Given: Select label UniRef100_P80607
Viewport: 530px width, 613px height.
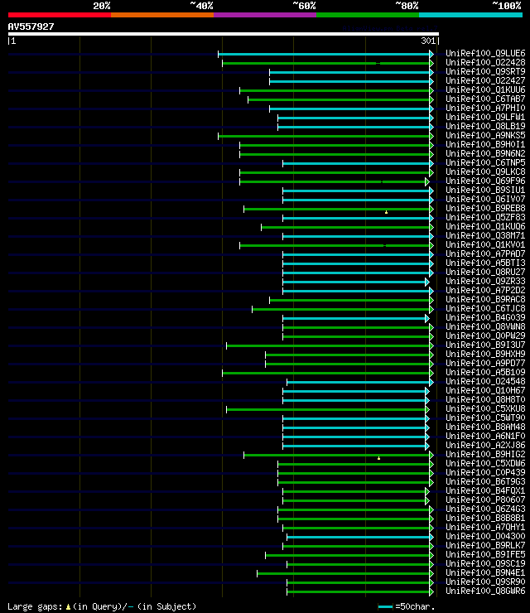Looking at the screenshot, I should (x=485, y=500).
